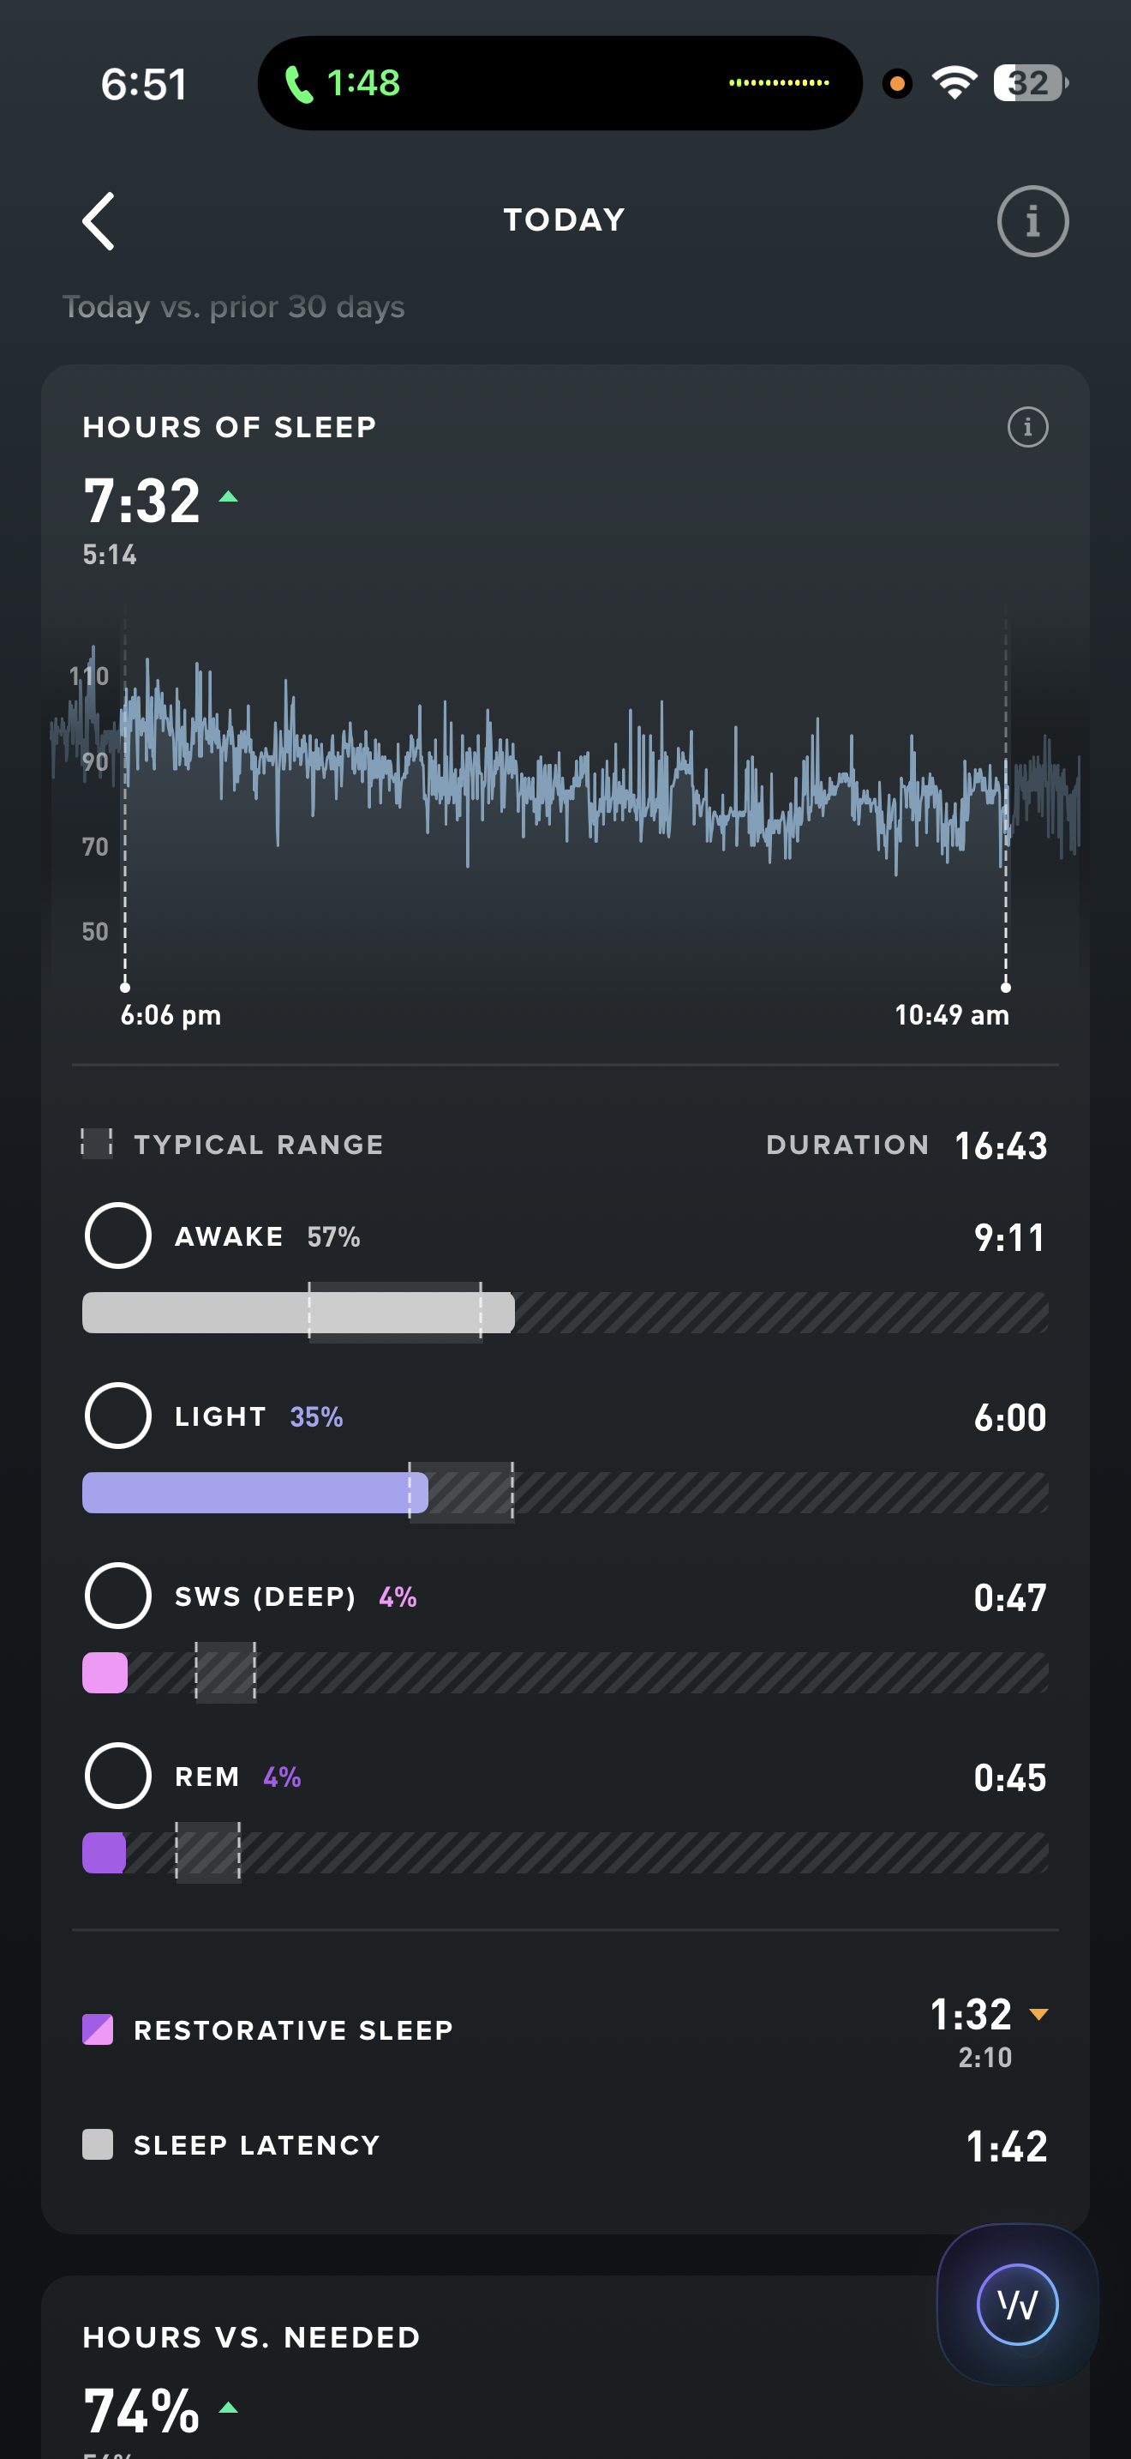Open the page info icon beside TODAY

click(x=1032, y=221)
